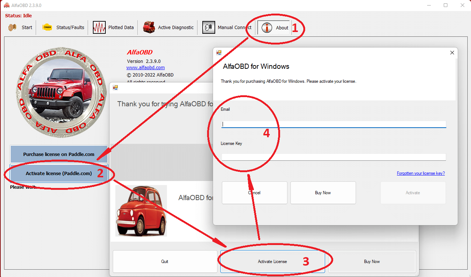
Task: Click Activate license (Paddle.com)
Action: (x=59, y=173)
